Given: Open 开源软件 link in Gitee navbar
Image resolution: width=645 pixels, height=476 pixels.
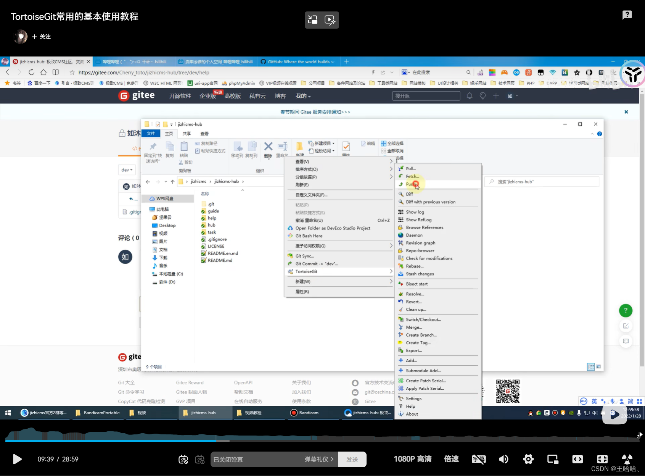Looking at the screenshot, I should coord(180,96).
